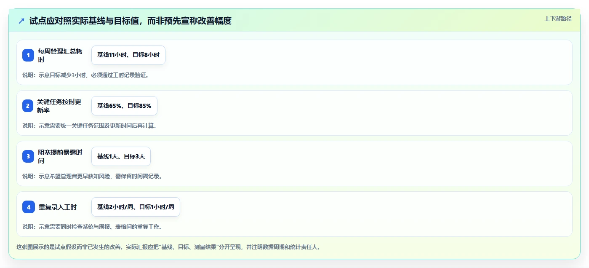Image resolution: width=589 pixels, height=268 pixels.
Task: Click the note about 系统与周报、表格间的重复工作
Action: tap(92, 227)
